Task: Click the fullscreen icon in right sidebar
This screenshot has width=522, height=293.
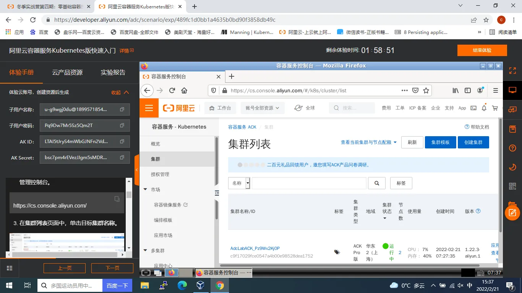Action: coord(512,71)
